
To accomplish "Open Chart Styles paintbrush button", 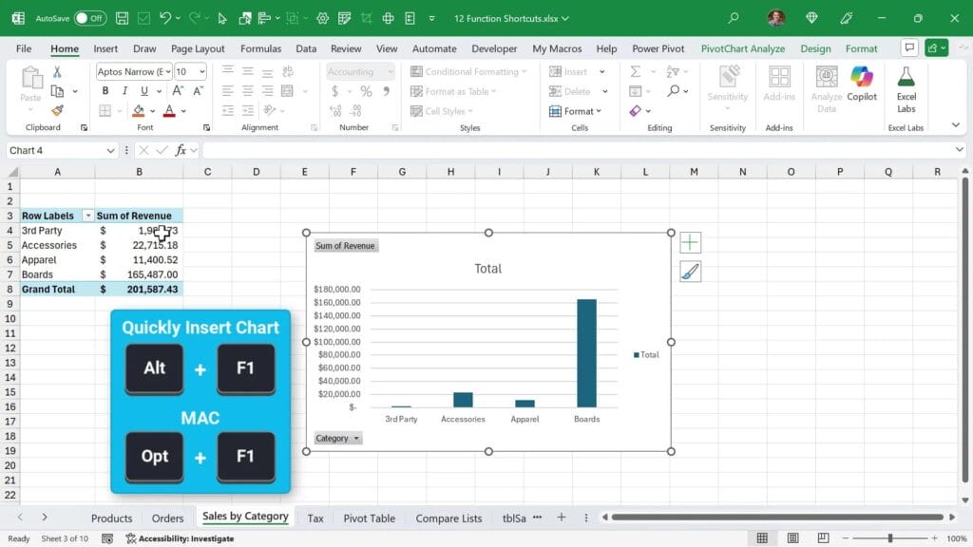I will point(690,273).
